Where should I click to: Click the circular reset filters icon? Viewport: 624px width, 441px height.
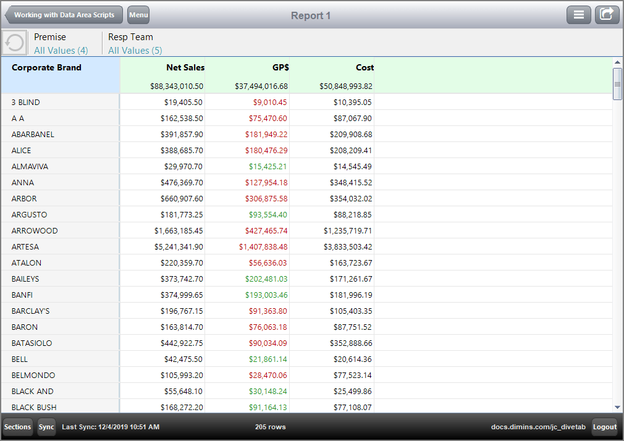point(13,43)
